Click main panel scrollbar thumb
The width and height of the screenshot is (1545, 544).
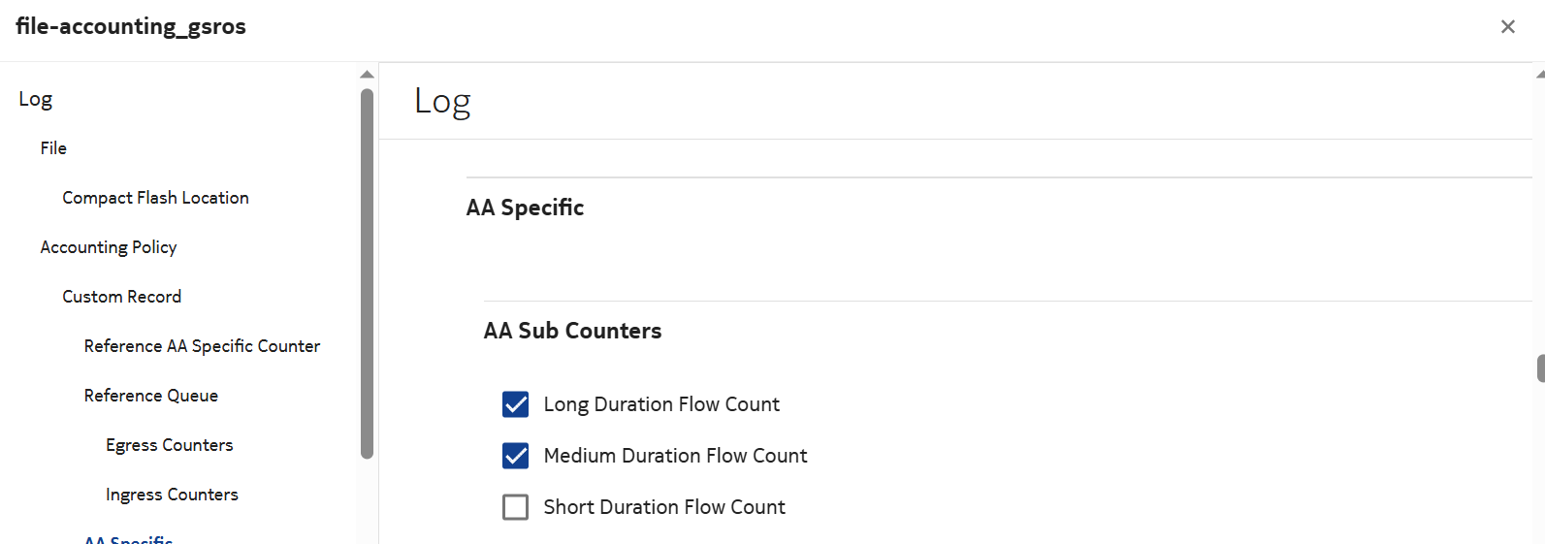tap(1540, 368)
